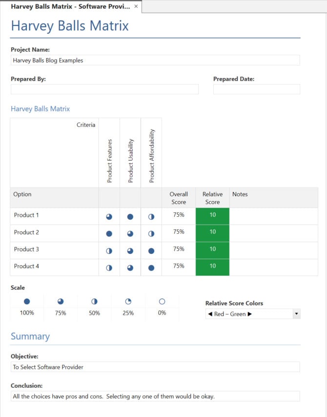Click the Project Name input field

coord(155,61)
